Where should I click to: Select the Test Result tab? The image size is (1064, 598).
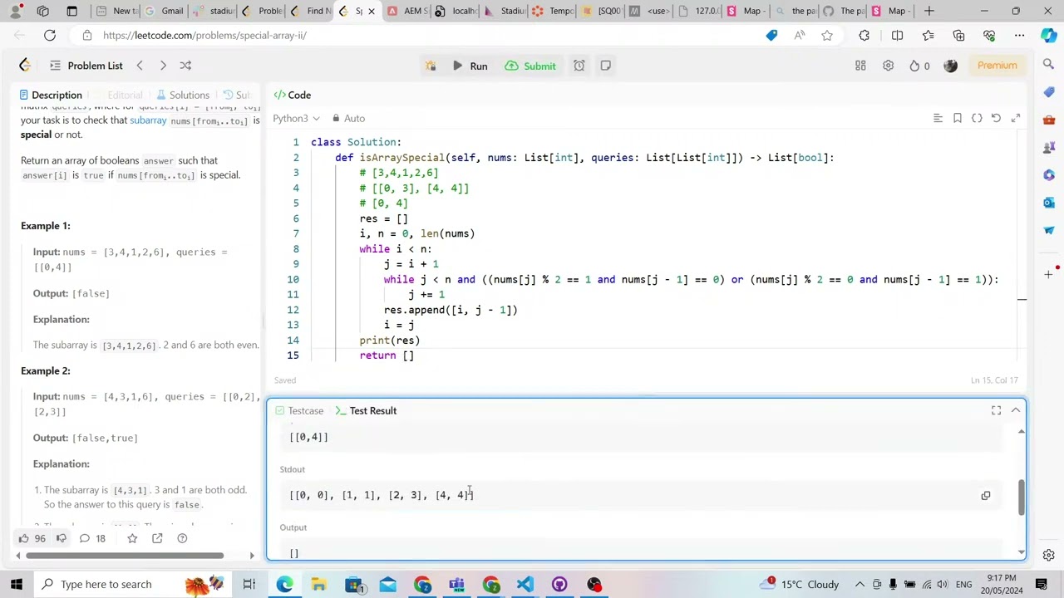coord(366,410)
